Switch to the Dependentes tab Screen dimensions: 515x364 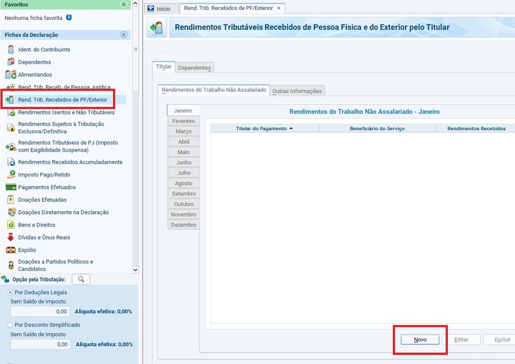pyautogui.click(x=194, y=68)
